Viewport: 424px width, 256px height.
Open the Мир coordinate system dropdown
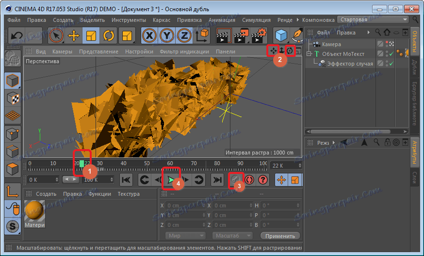[x=186, y=236]
